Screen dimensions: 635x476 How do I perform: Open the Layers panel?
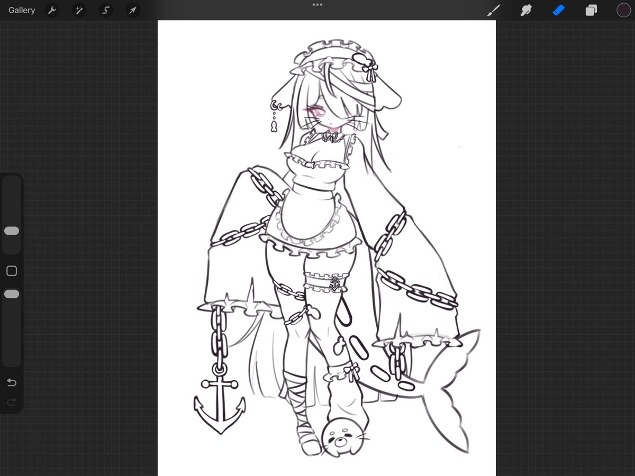coord(591,10)
